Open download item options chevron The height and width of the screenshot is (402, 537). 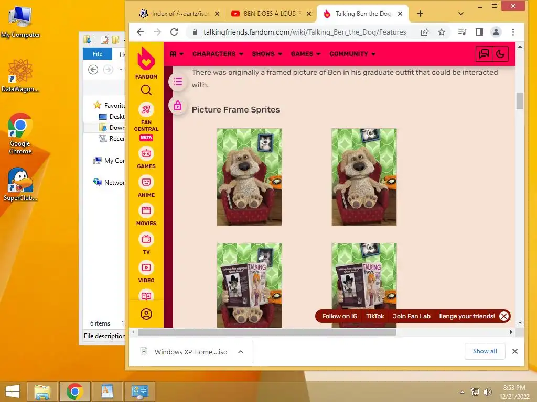point(240,352)
